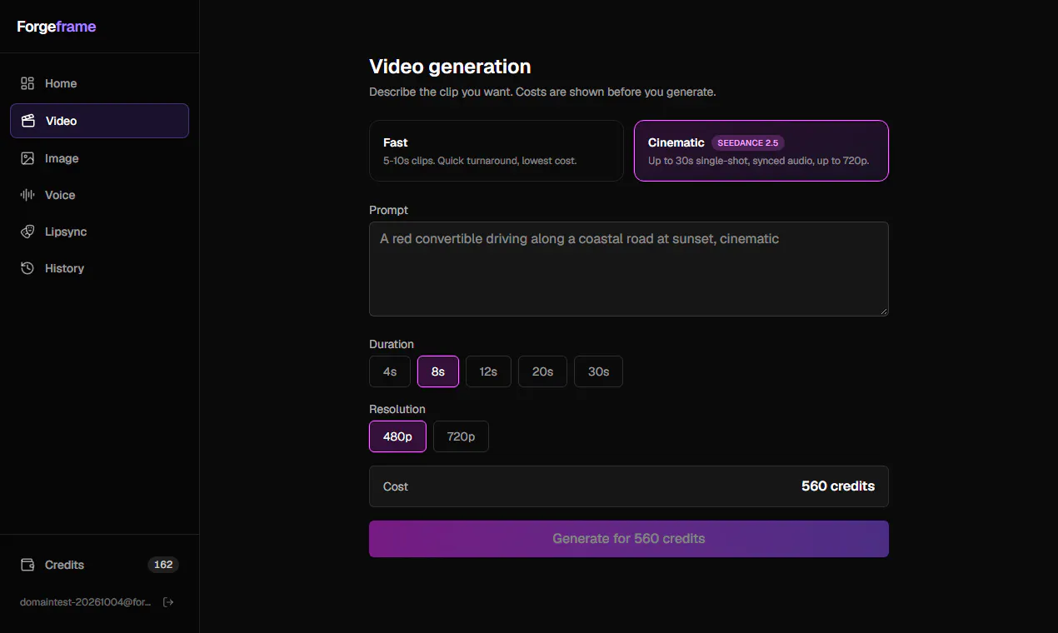Select 480p resolution
The image size is (1058, 633).
[397, 436]
